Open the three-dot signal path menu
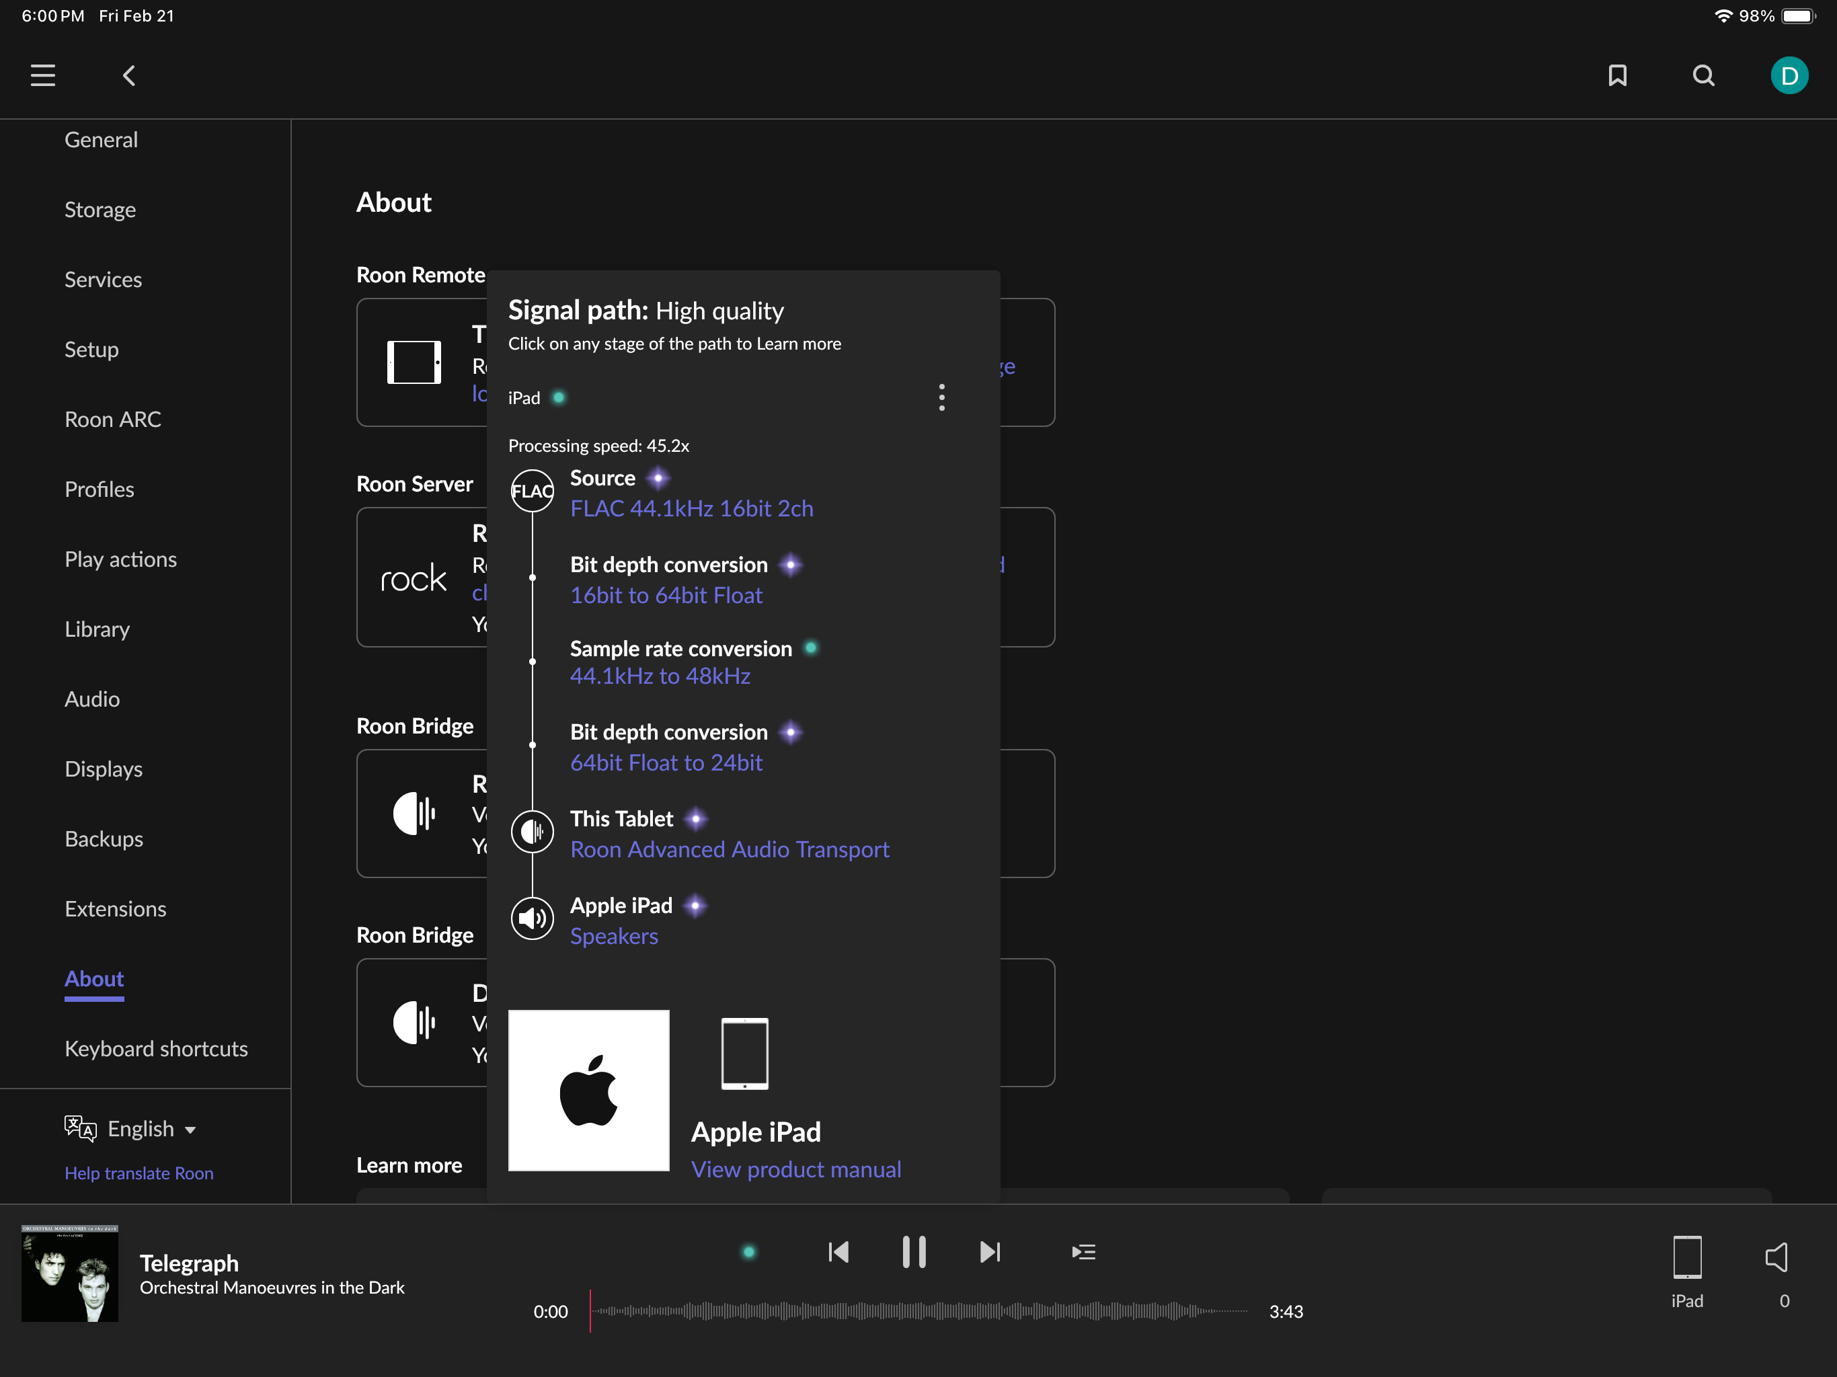 [941, 397]
